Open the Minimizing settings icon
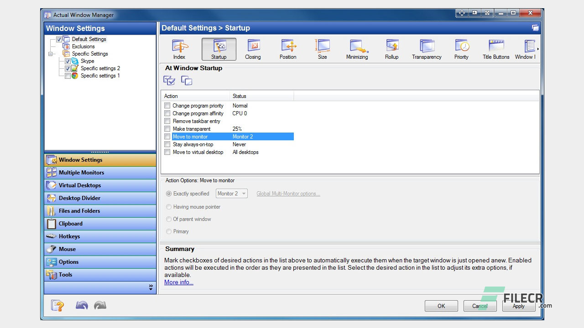Image resolution: width=584 pixels, height=328 pixels. click(357, 49)
